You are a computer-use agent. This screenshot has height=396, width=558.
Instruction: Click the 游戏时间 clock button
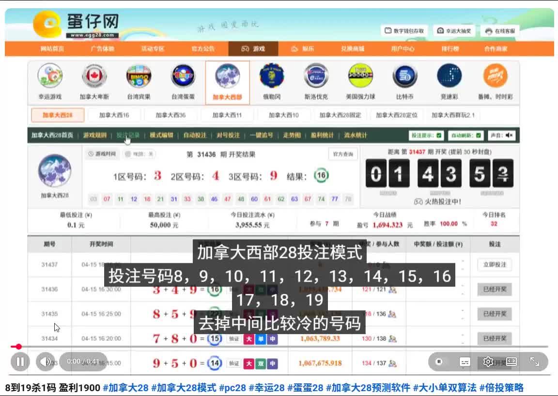(x=102, y=154)
